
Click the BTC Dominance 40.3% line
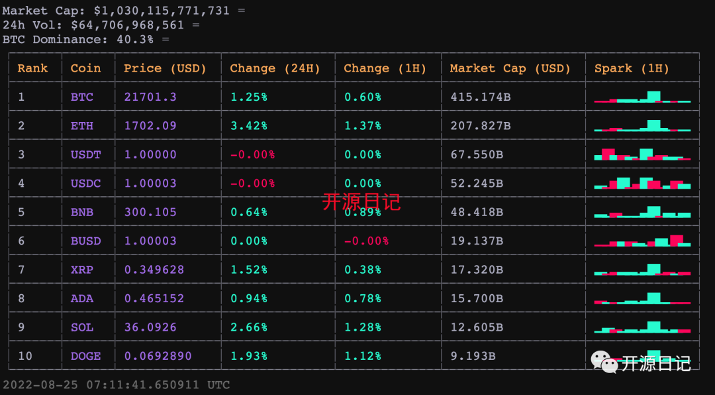click(85, 40)
